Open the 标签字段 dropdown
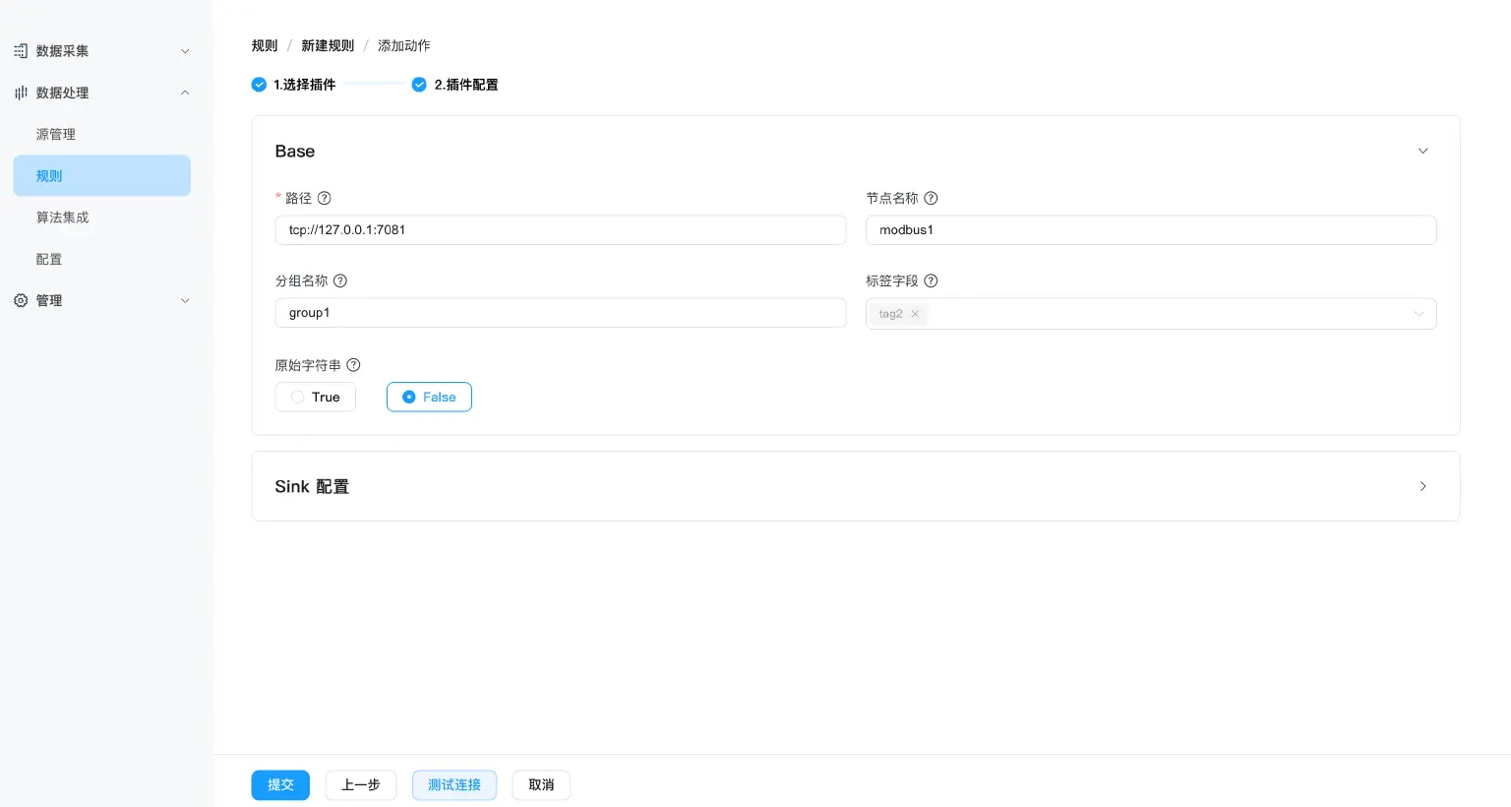The width and height of the screenshot is (1511, 807). (x=1419, y=314)
